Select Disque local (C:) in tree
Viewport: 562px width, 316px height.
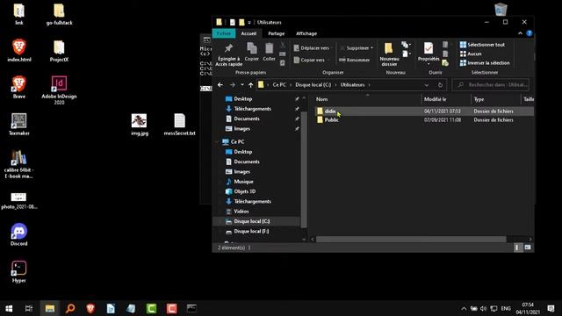pyautogui.click(x=252, y=221)
